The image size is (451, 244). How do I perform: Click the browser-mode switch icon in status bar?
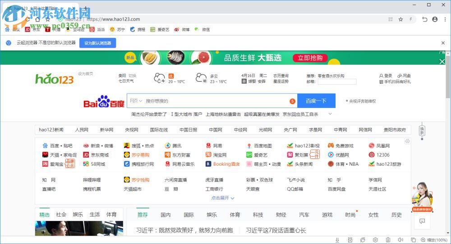point(363,240)
